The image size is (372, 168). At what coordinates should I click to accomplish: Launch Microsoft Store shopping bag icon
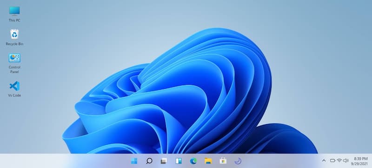coord(223,161)
